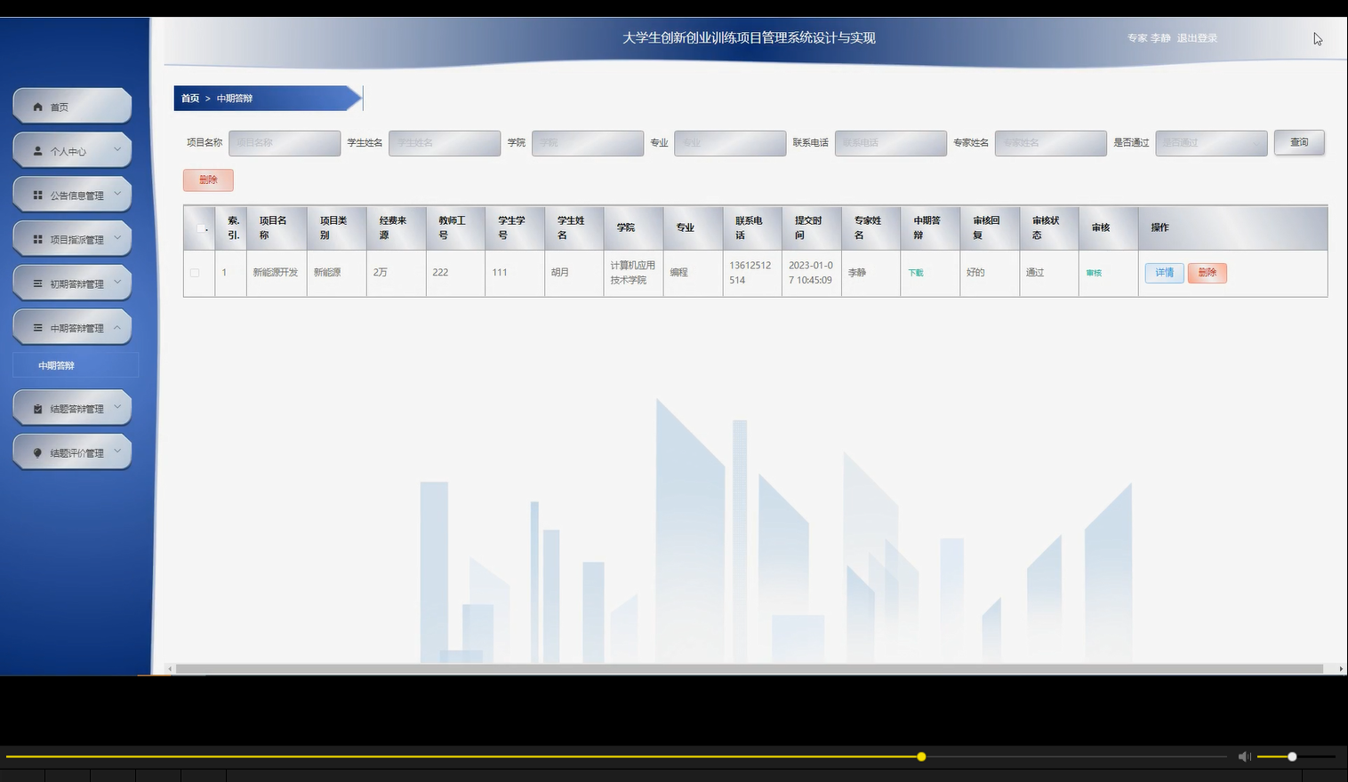Expand the 结题评价管理 menu chevron
Screen dimensions: 1348x782
(117, 451)
